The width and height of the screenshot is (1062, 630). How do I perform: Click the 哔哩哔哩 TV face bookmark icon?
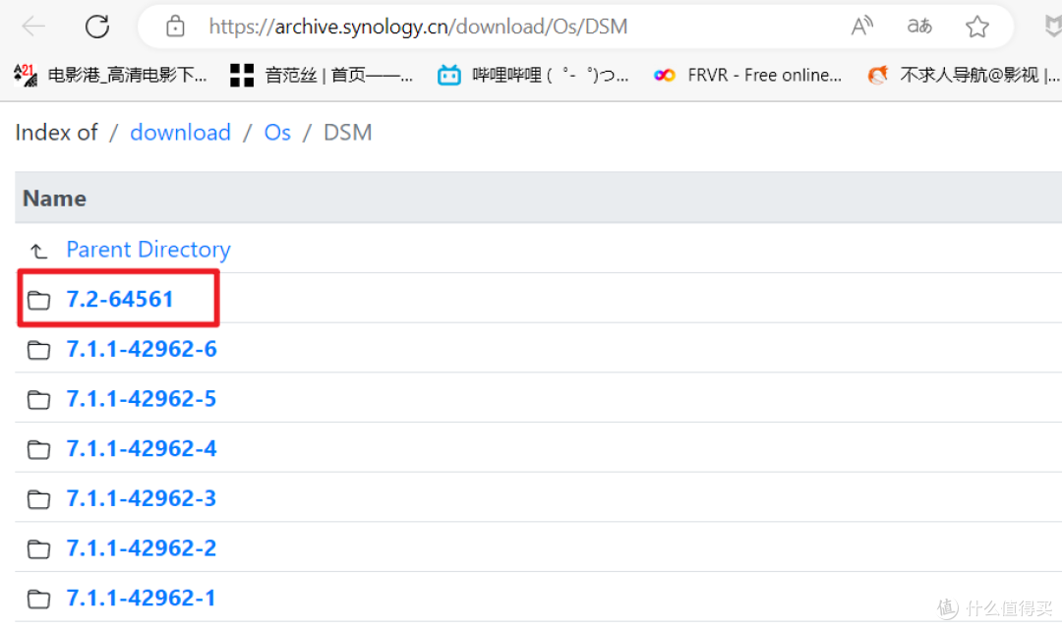[x=449, y=75]
